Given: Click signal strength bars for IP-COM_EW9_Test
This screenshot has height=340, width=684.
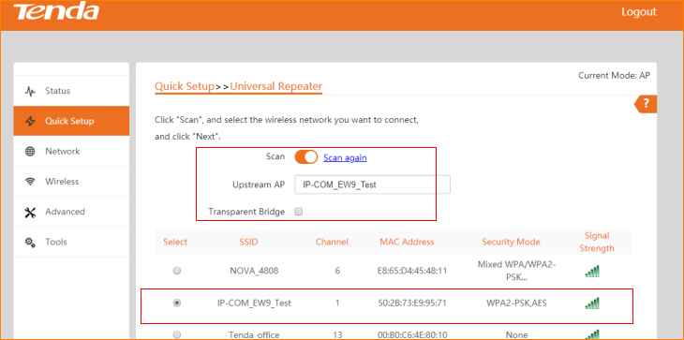Looking at the screenshot, I should pos(592,303).
